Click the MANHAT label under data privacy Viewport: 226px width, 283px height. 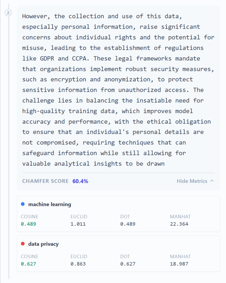point(180,256)
